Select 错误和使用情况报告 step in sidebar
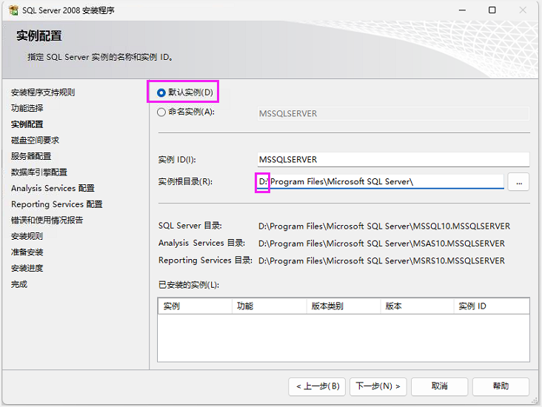Image resolution: width=542 pixels, height=407 pixels. tap(47, 220)
